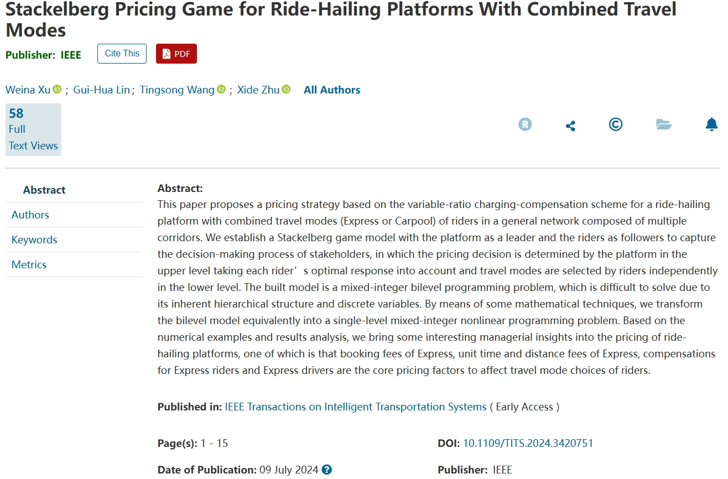The width and height of the screenshot is (728, 479).
Task: Click Weina Xu's ORCID icon
Action: [x=57, y=89]
